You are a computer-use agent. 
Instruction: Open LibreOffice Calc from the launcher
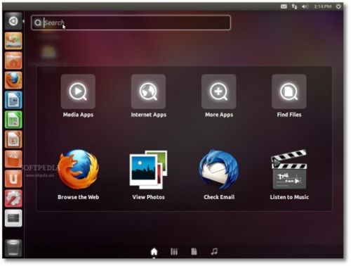[x=13, y=120]
